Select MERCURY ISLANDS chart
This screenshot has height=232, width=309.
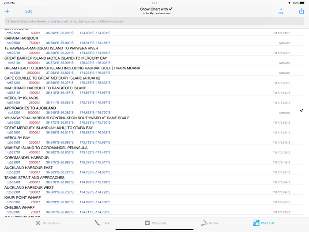tap(154, 100)
